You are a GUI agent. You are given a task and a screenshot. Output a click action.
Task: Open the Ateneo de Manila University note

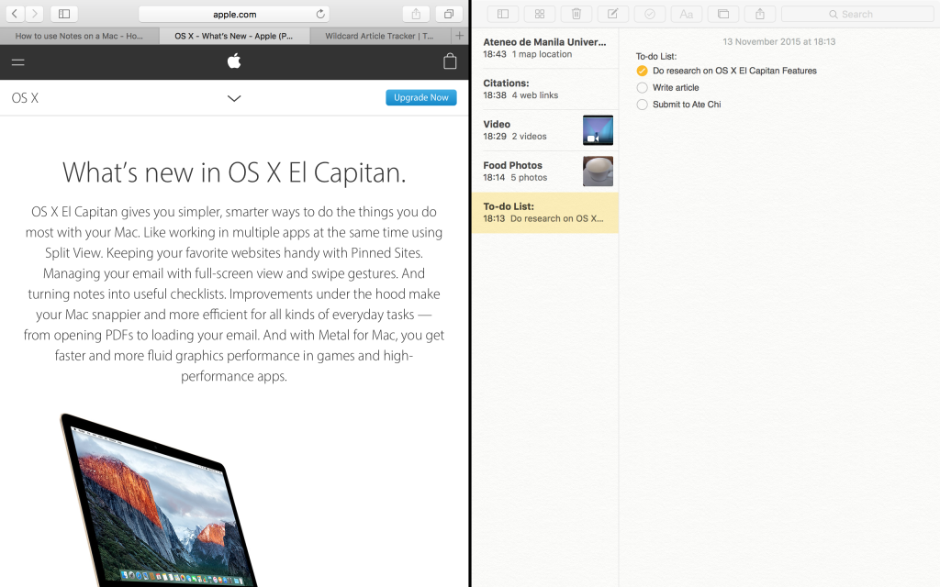tap(545, 48)
